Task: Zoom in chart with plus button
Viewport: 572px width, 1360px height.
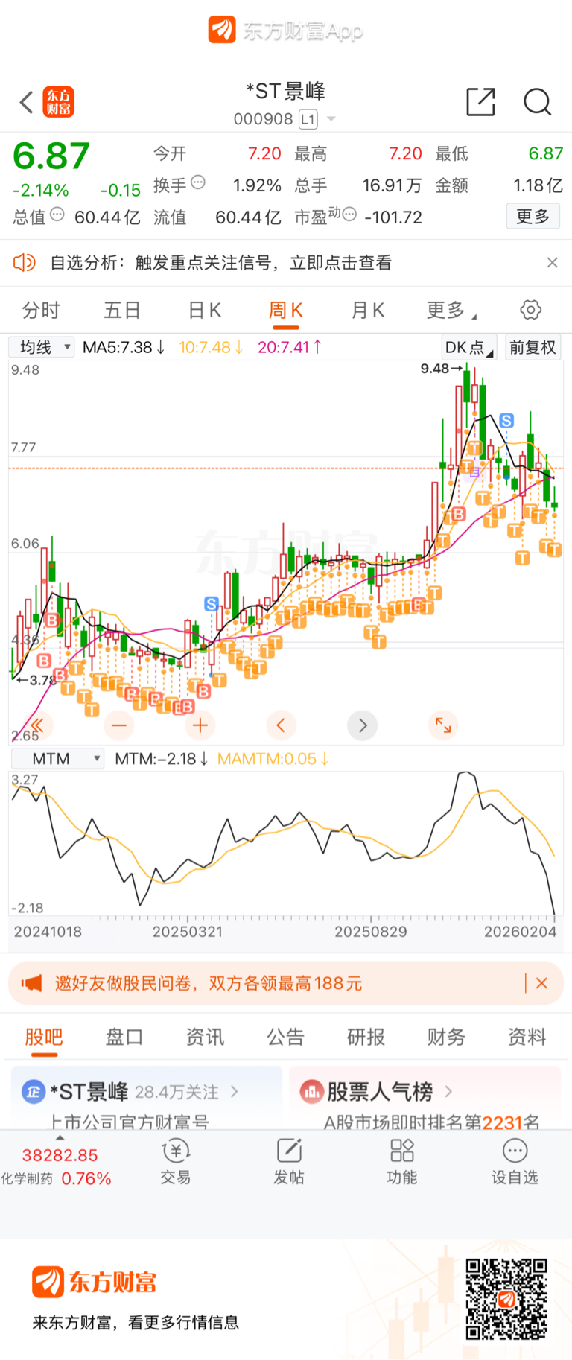Action: point(200,725)
